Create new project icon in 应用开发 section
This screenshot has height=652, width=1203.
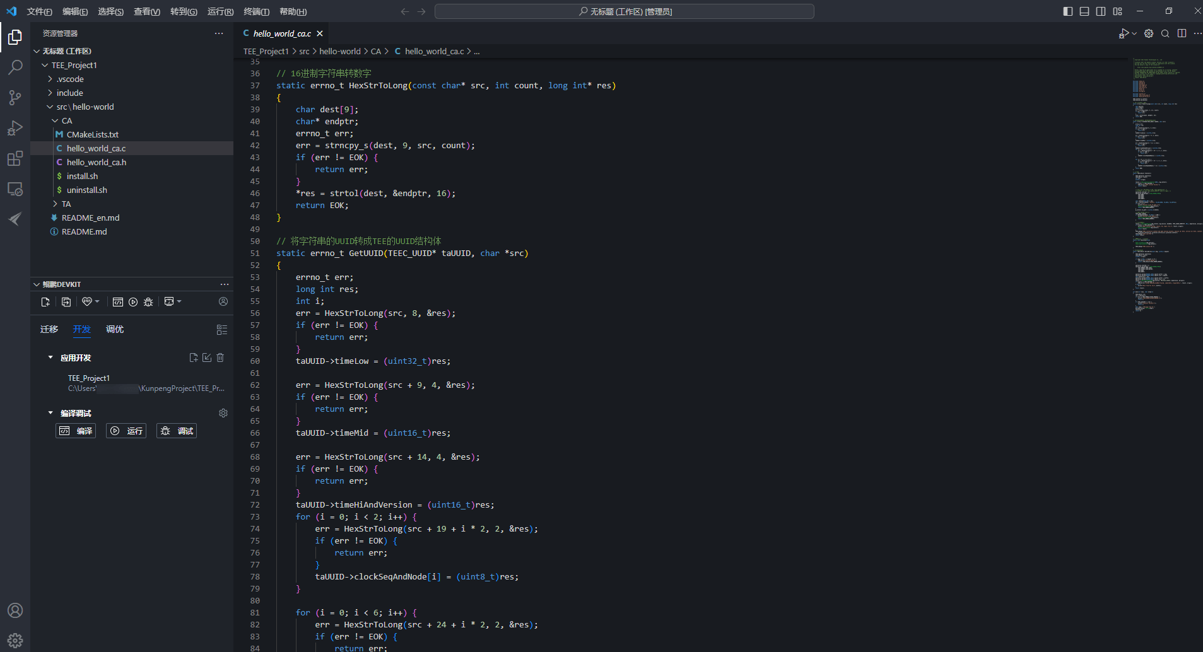(194, 358)
